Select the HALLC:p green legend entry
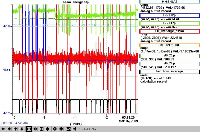200x132 pixels. tap(169, 23)
